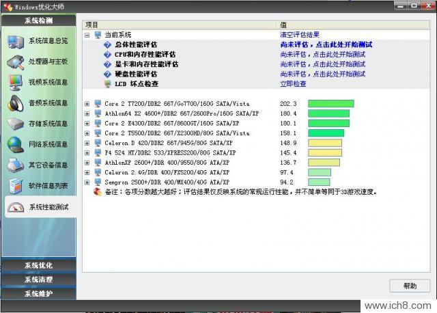Expand the P4 524 HT entry
The image size is (437, 313).
point(87,153)
